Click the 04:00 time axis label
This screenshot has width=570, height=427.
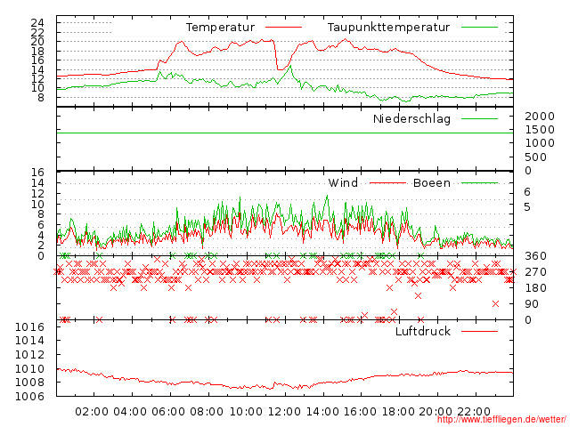(130, 412)
